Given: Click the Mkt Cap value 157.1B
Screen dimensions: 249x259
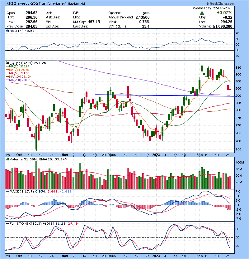Looking at the screenshot, I should [x=94, y=22].
